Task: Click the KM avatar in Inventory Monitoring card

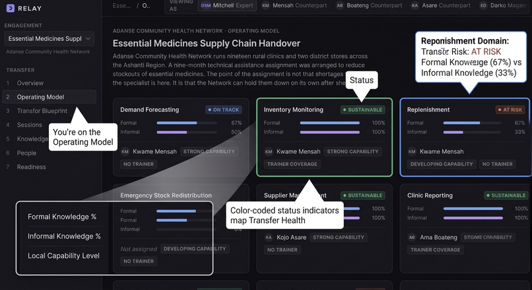Action: pyautogui.click(x=269, y=152)
